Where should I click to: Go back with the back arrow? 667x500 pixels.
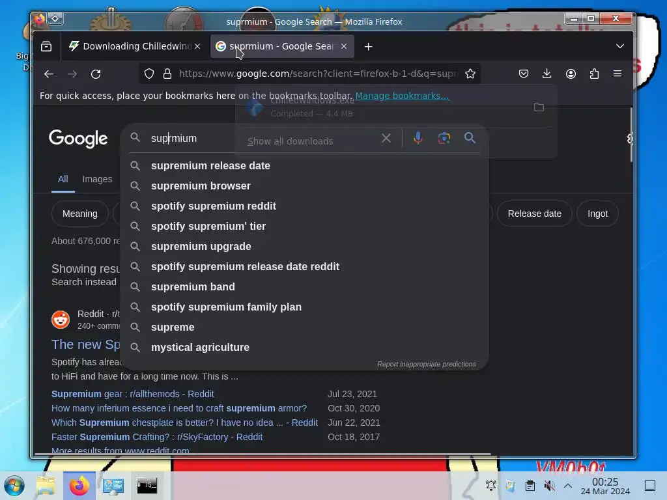(x=48, y=74)
